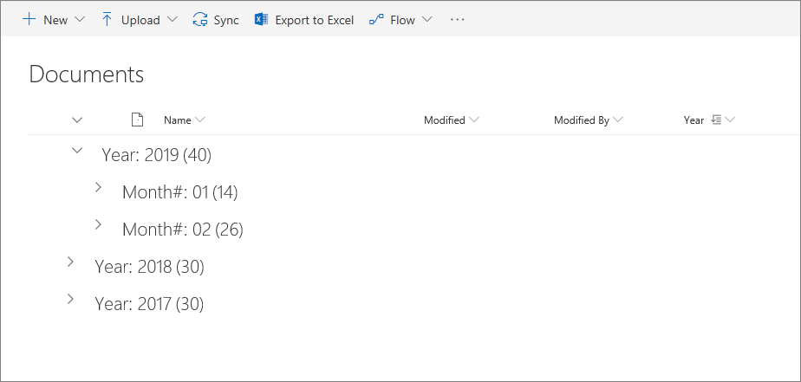
Task: Click the New plus icon
Action: click(x=29, y=19)
